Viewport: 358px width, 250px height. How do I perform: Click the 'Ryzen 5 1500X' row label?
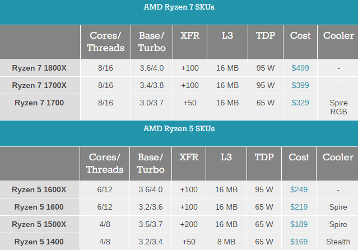pyautogui.click(x=39, y=224)
